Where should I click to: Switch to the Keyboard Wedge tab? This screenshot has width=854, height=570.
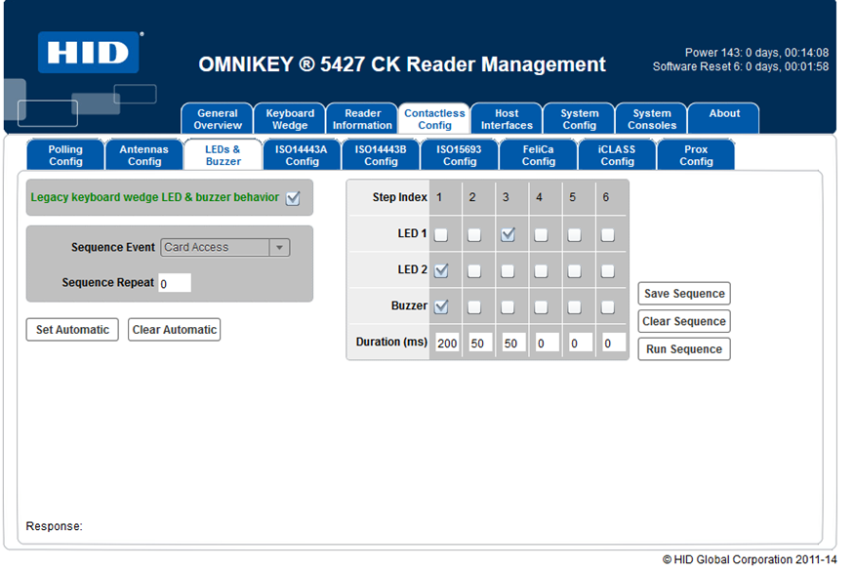(x=290, y=119)
